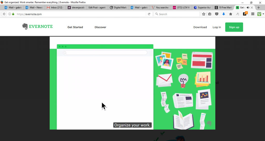Click the open book illustration in video
265x141 pixels.
183,120
